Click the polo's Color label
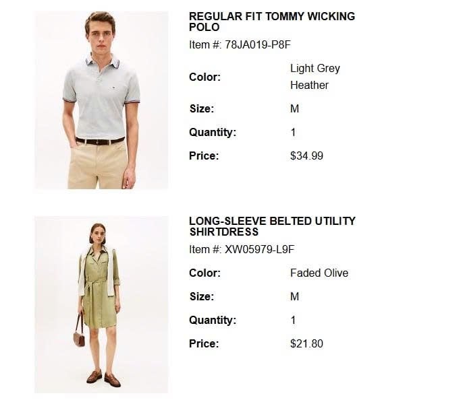This screenshot has height=404, width=463. click(205, 77)
